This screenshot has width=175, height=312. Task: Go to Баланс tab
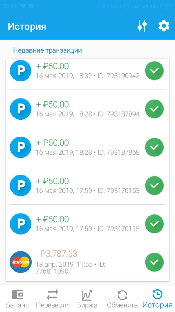pos(17,299)
